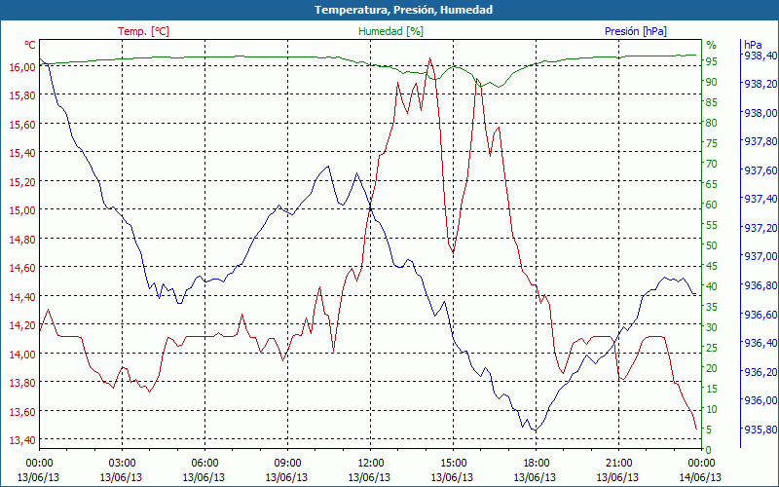Click pressure axis value "936,20"

[x=760, y=372]
